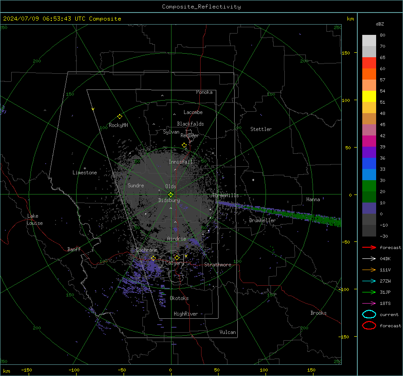Click the white plus marker west of Hanna
This screenshot has width=403, height=376.
(253, 180)
